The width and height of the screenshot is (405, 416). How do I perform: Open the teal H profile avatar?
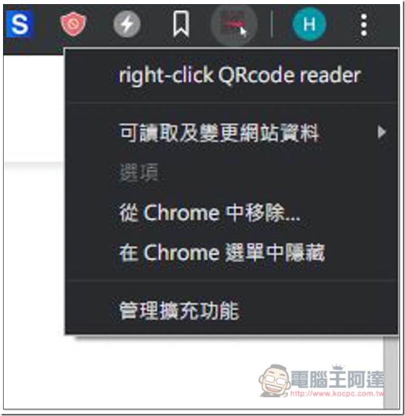309,24
